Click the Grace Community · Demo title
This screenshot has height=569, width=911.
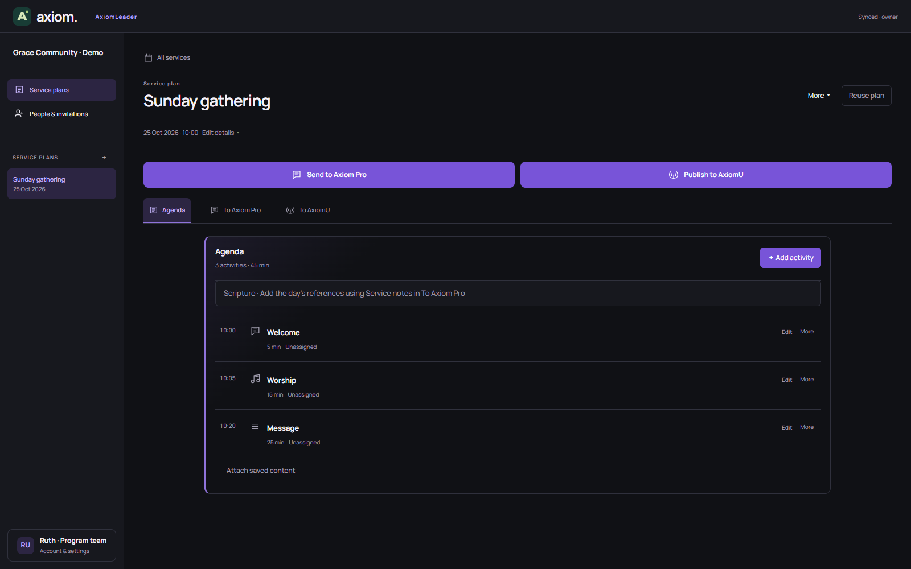click(58, 52)
